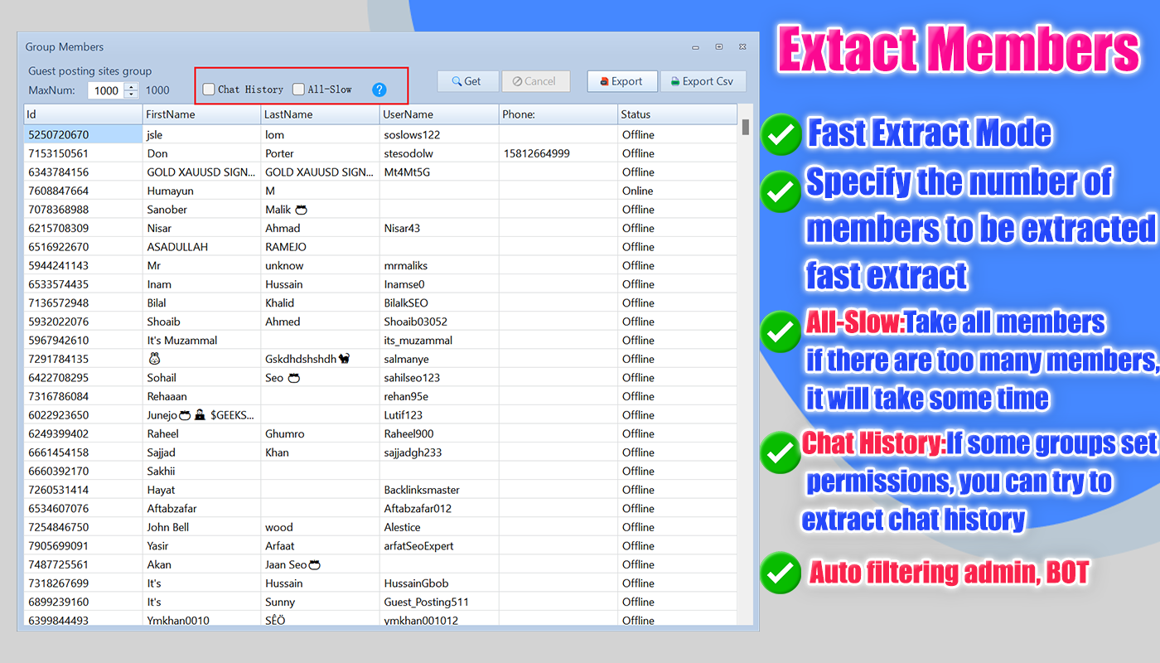Sort by the Id column header
This screenshot has width=1160, height=663.
(83, 114)
